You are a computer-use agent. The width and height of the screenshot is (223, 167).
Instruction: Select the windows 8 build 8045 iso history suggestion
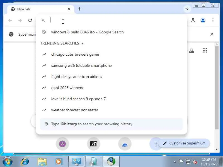pos(111,32)
